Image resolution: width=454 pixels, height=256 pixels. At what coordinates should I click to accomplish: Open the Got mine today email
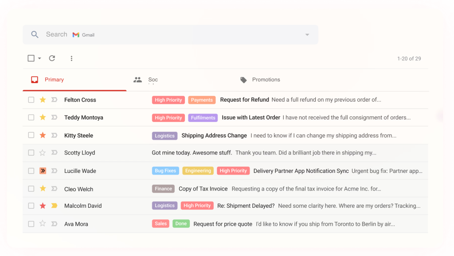pos(192,153)
